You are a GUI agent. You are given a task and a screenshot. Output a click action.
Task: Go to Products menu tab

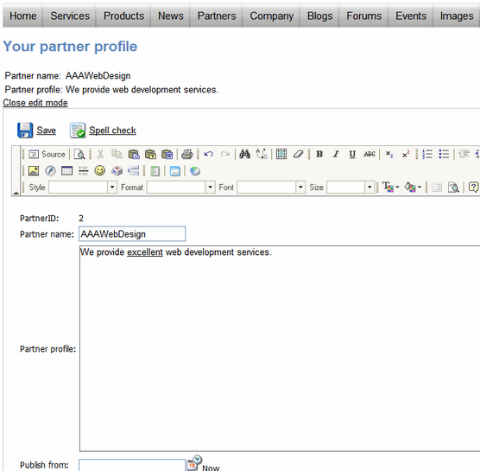(123, 16)
